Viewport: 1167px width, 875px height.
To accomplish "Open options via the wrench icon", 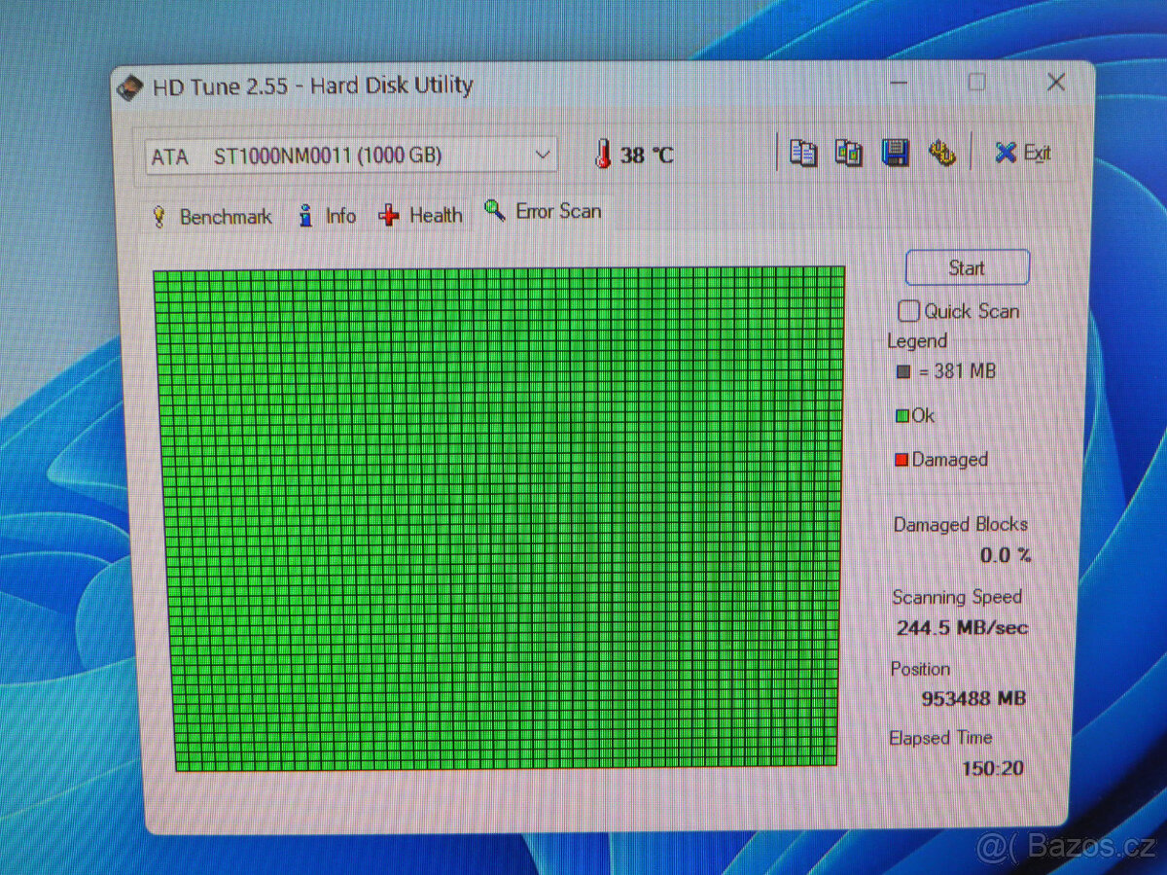I will tap(941, 154).
